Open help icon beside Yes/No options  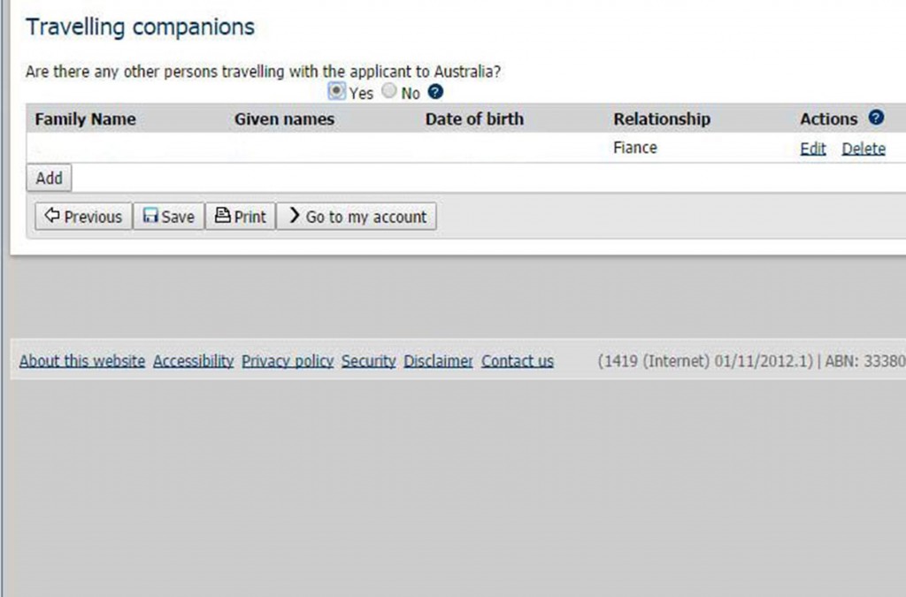pos(435,92)
